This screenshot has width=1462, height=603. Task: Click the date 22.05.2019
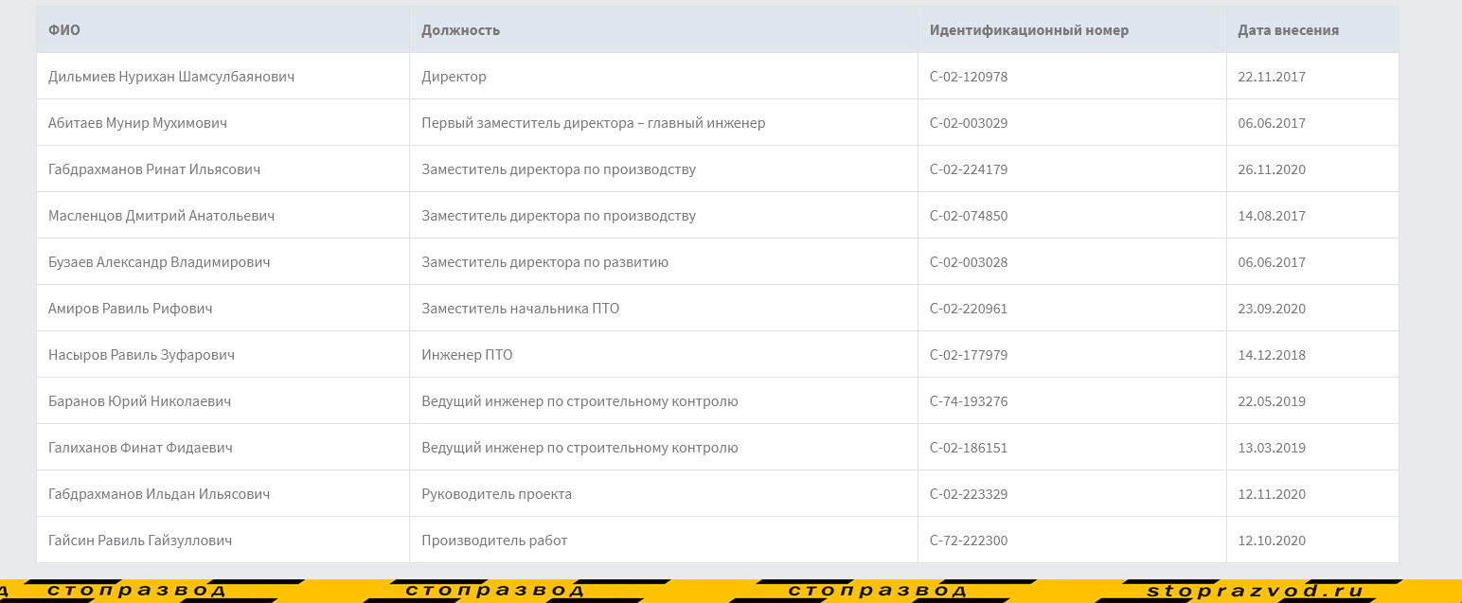tap(1272, 401)
